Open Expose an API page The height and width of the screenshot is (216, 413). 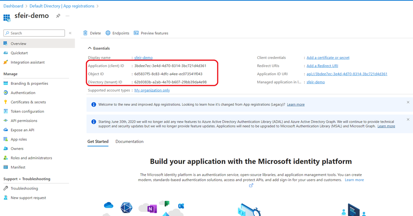pyautogui.click(x=22, y=130)
